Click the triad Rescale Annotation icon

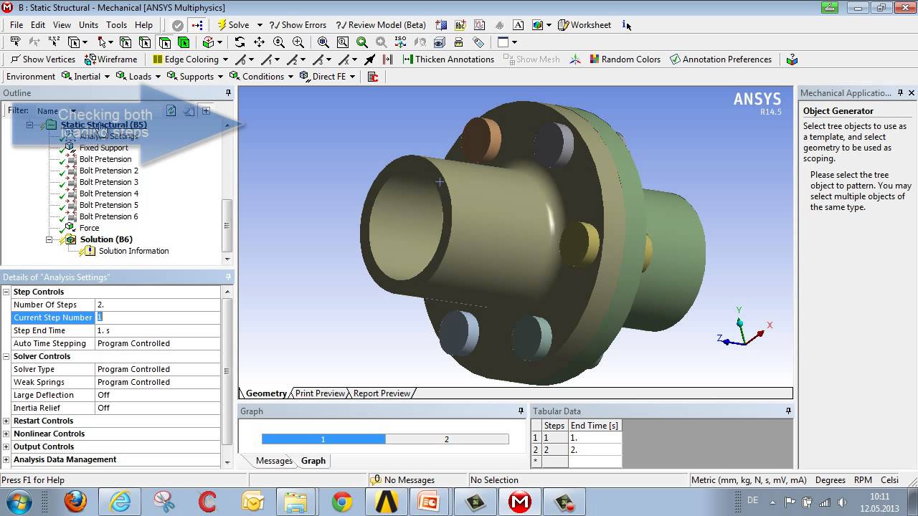click(x=576, y=59)
